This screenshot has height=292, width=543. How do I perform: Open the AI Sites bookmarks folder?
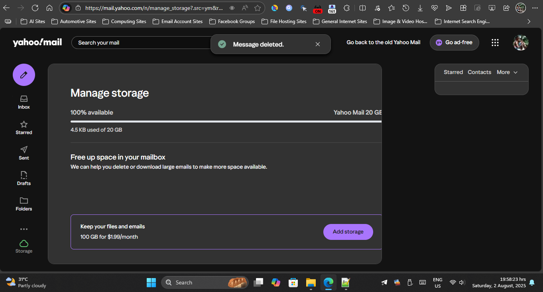pyautogui.click(x=33, y=21)
